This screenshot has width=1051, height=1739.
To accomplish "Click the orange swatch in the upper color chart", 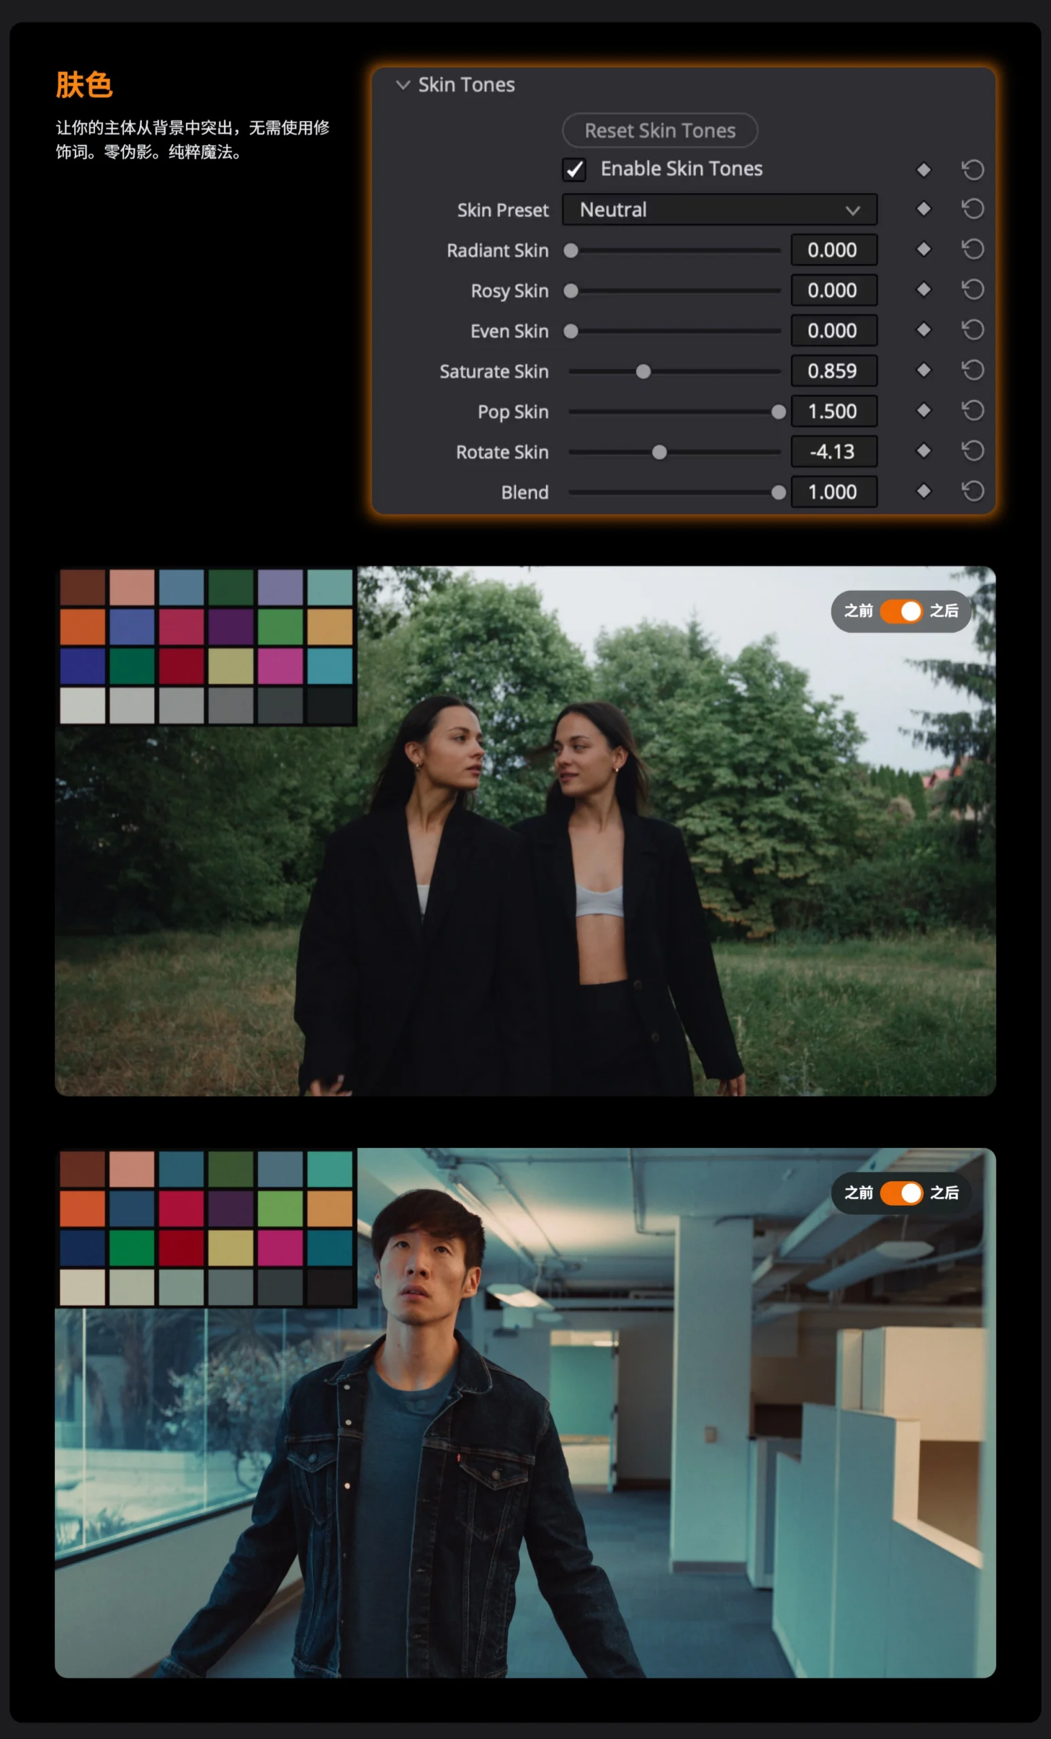I will 83,627.
